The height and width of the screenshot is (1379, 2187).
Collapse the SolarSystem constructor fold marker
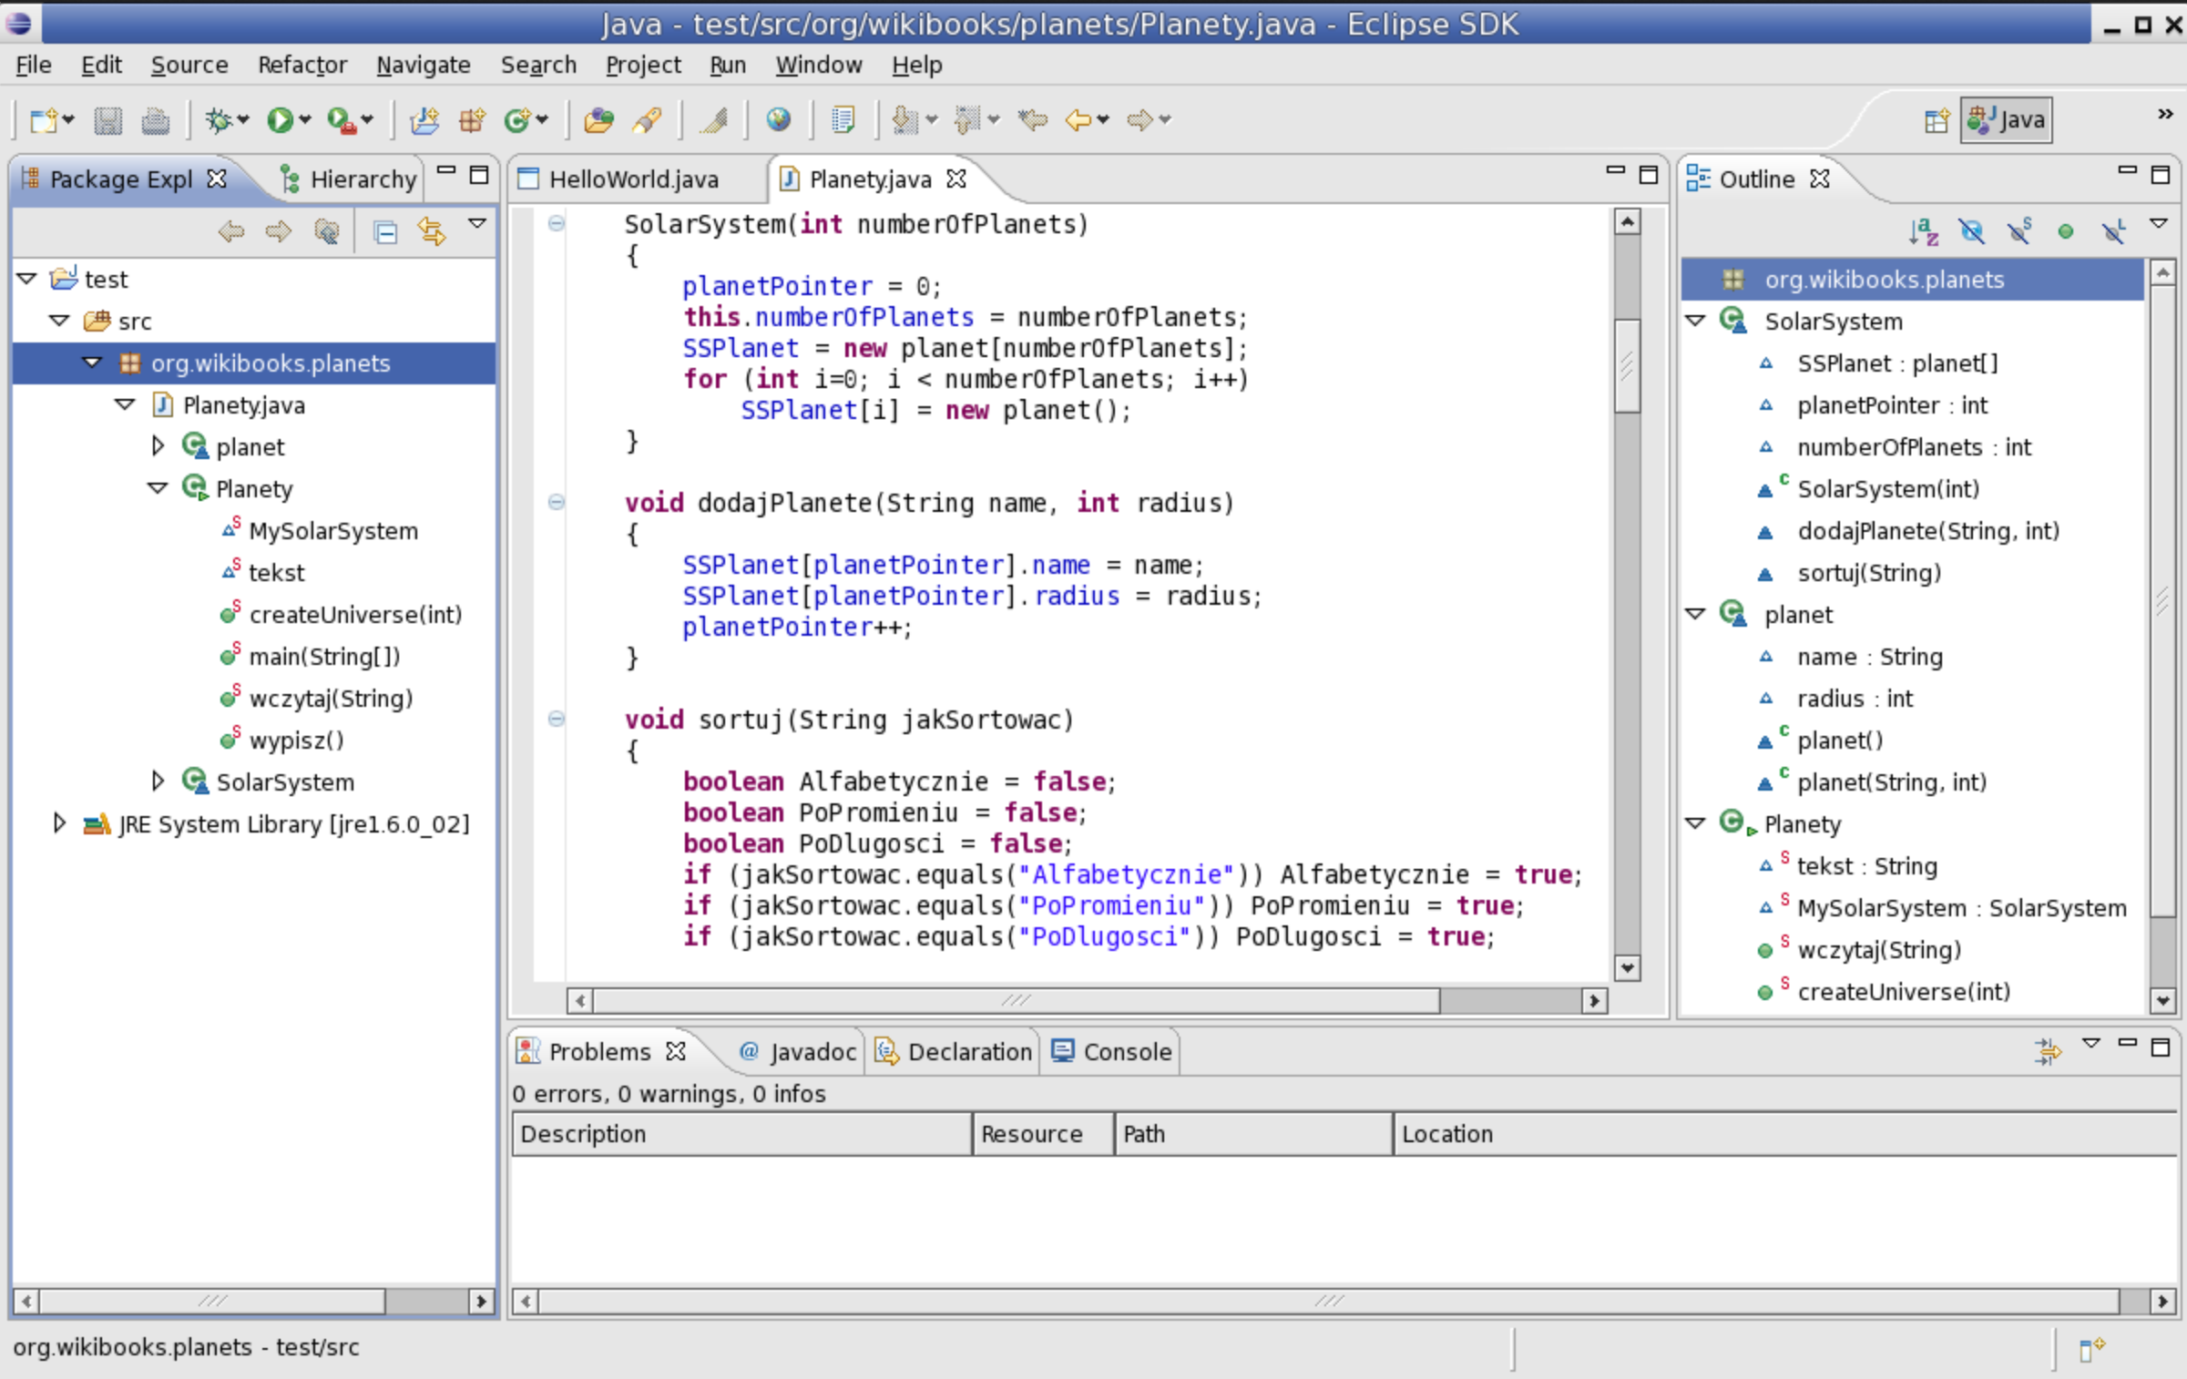point(557,223)
